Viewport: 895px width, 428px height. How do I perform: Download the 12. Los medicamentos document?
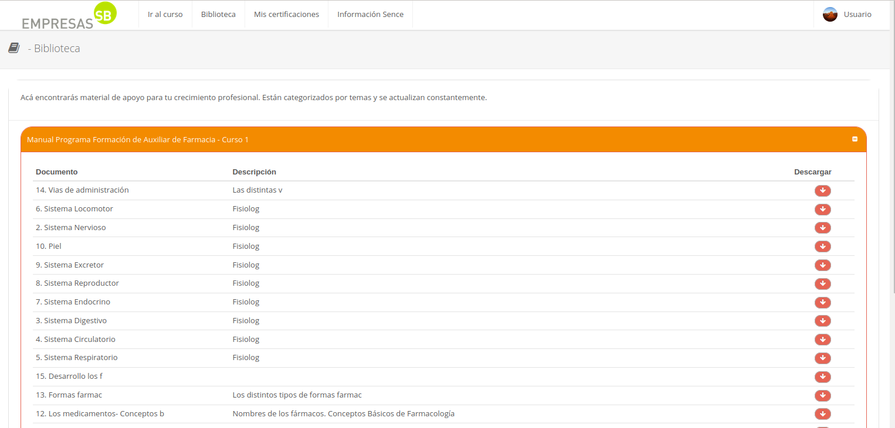pos(822,414)
